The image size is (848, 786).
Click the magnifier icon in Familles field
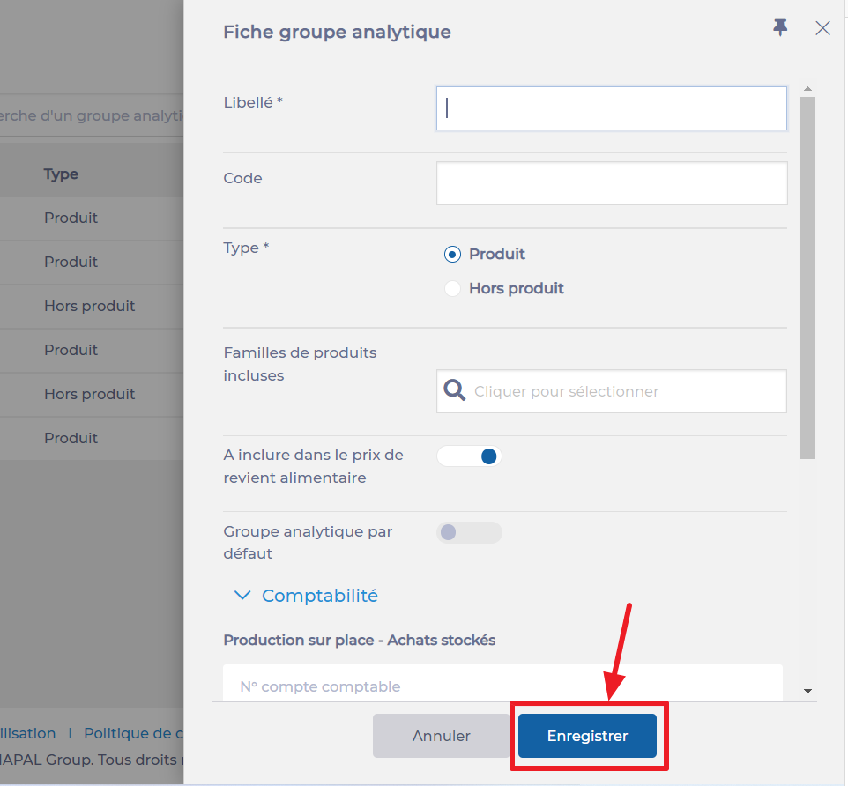coord(455,390)
